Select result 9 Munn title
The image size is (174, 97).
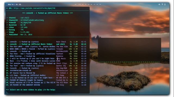point(33,61)
